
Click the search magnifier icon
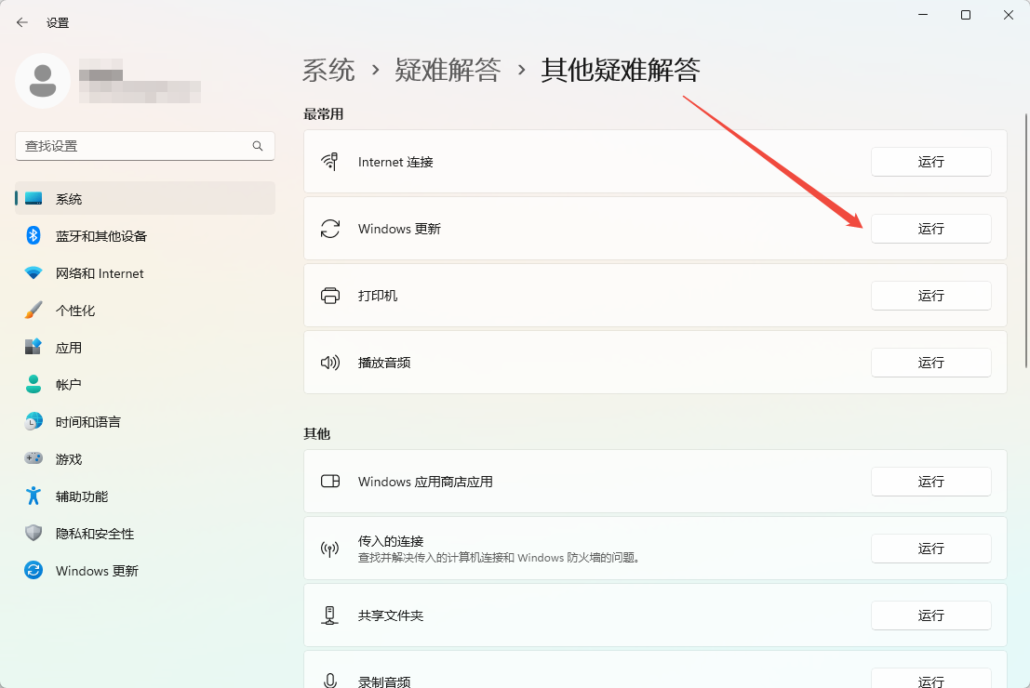[x=258, y=146]
